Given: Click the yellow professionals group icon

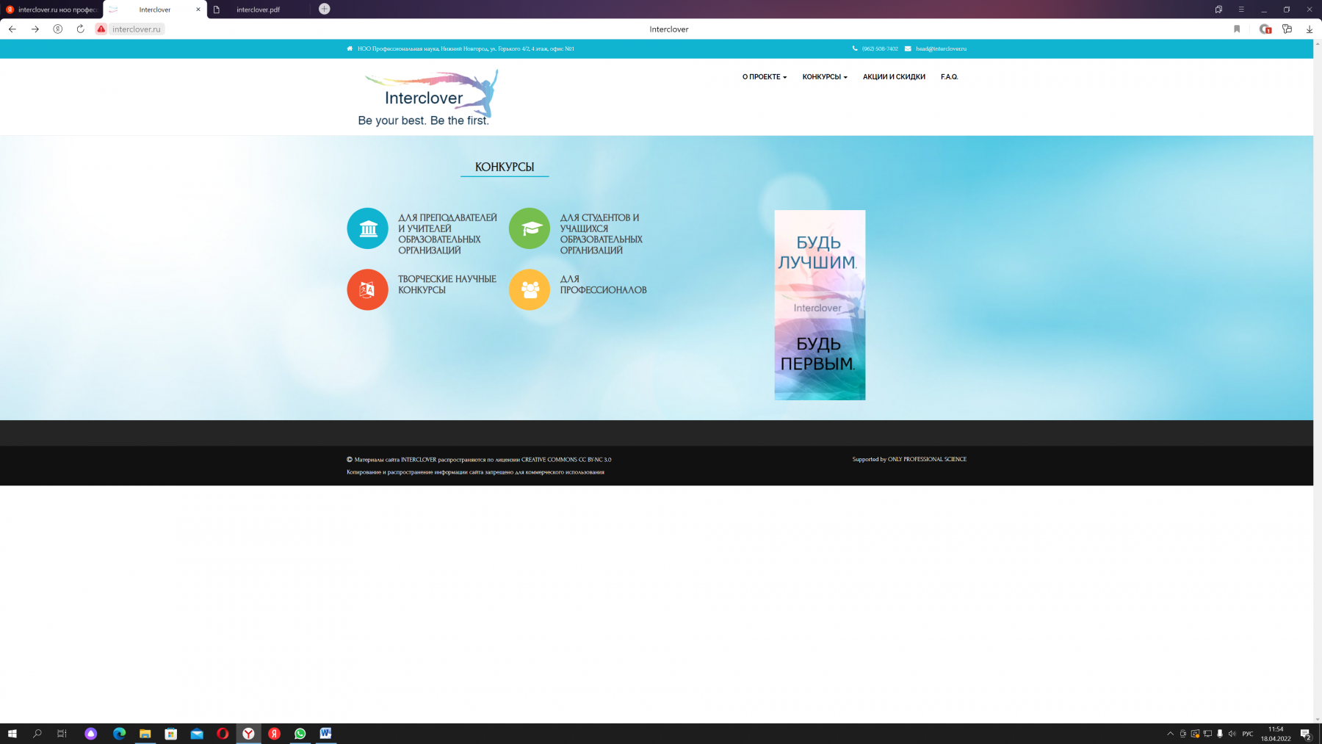Looking at the screenshot, I should coord(529,289).
